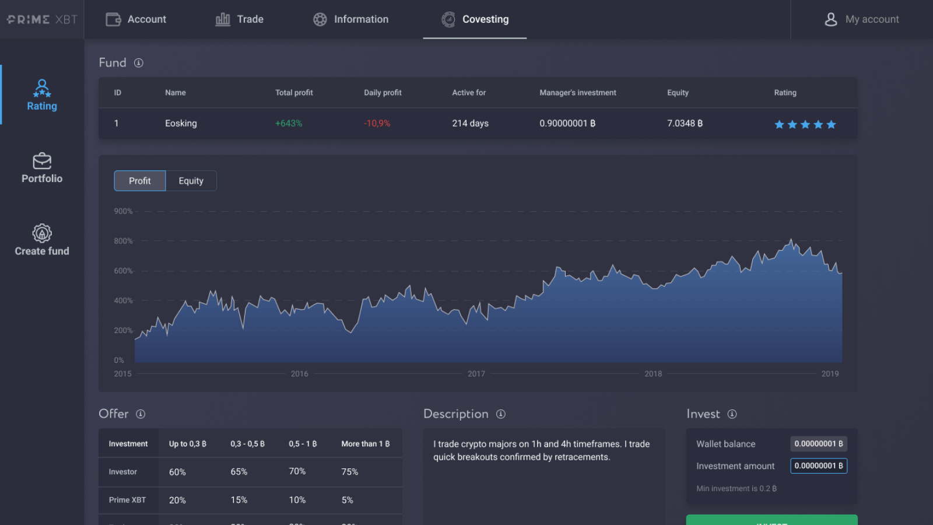
Task: Click the My account user icon
Action: click(x=831, y=19)
